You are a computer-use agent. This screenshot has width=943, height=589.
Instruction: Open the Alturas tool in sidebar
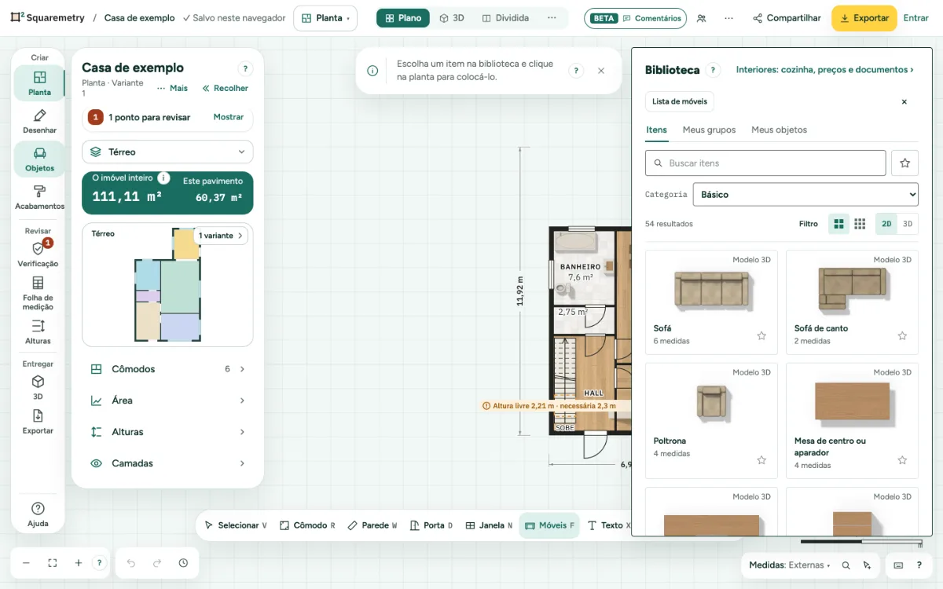[38, 331]
